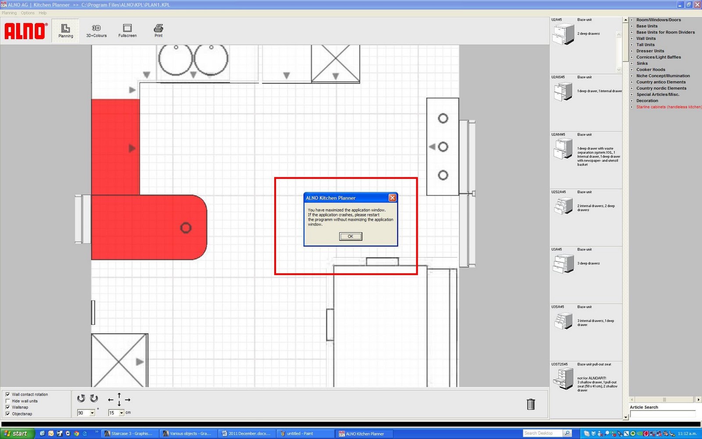Select the Decoration tree item
The width and height of the screenshot is (702, 439).
[647, 101]
